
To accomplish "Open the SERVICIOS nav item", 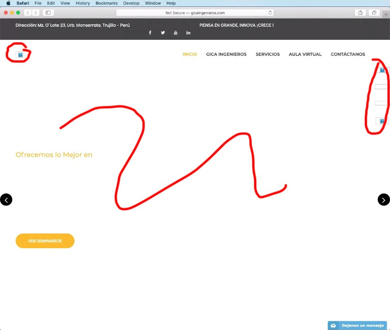I will (268, 55).
